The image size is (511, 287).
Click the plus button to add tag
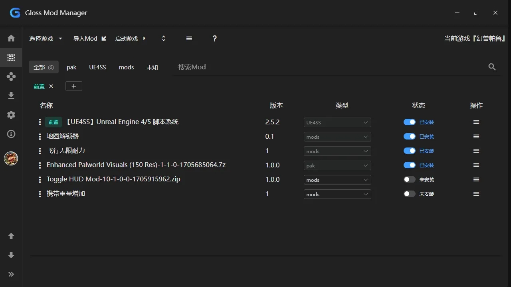point(74,86)
